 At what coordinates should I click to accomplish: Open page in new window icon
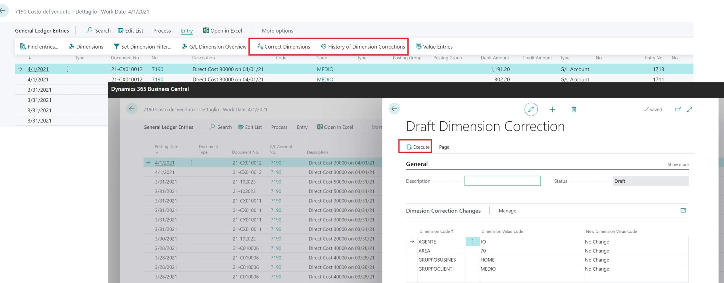(678, 109)
